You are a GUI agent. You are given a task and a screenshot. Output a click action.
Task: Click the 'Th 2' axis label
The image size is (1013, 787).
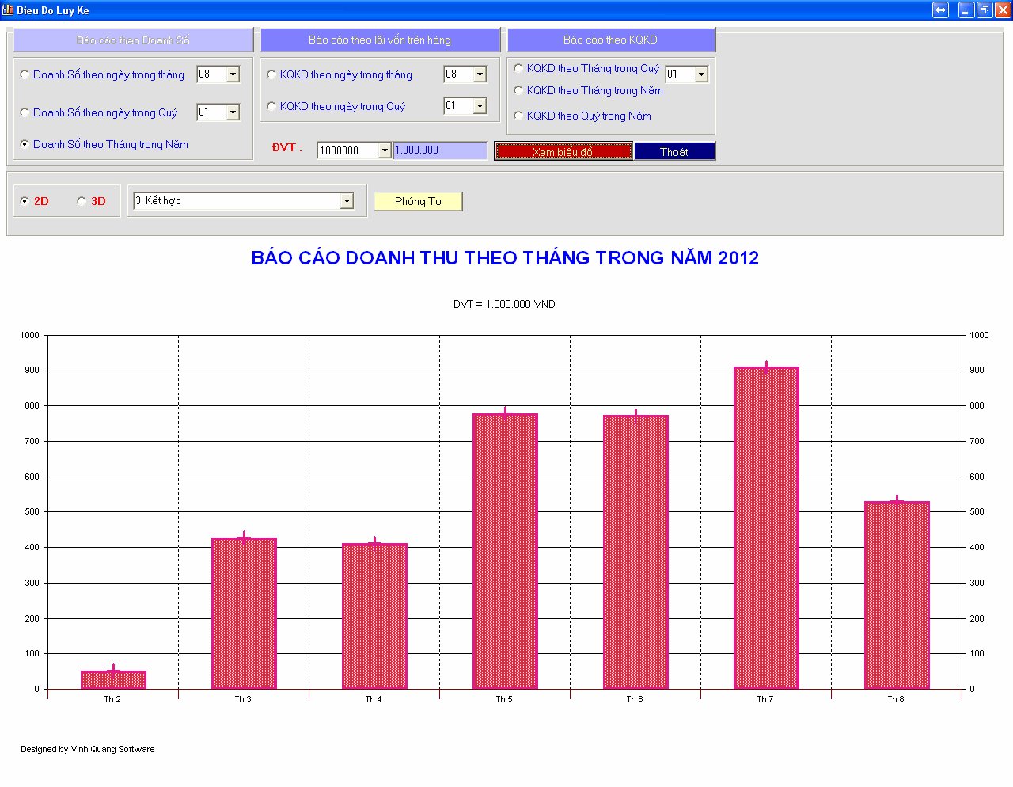pyautogui.click(x=112, y=699)
